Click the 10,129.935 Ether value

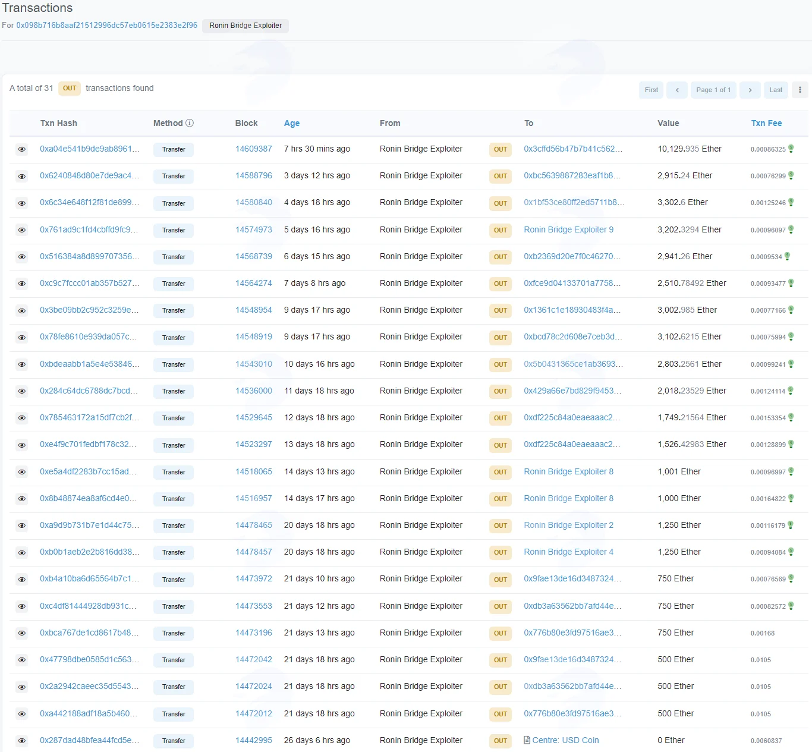tap(690, 149)
